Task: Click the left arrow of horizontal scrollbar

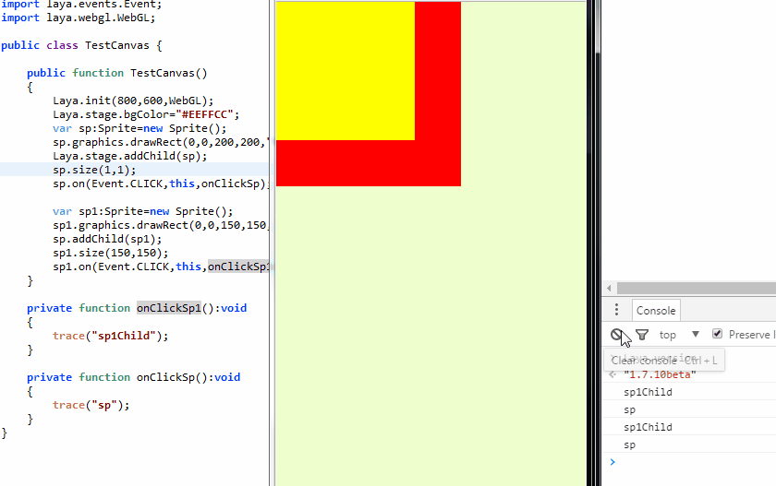Action: (x=610, y=289)
